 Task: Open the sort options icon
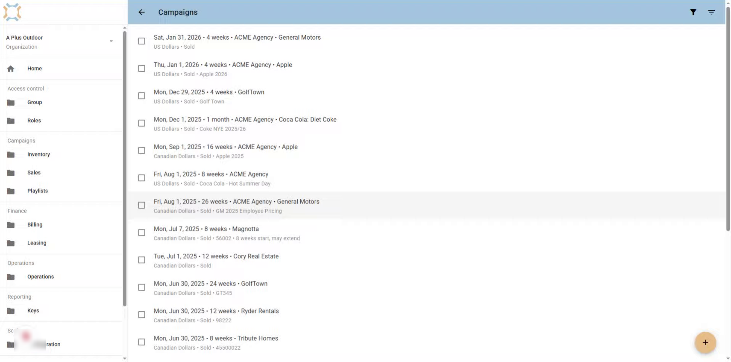[712, 12]
